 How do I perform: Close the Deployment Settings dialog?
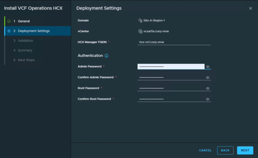point(250,8)
